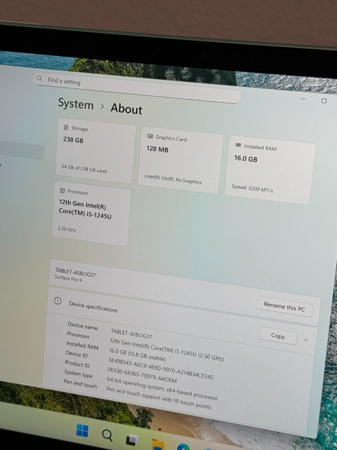Focus the Find a setting search field
Image resolution: width=337 pixels, height=450 pixels.
(x=137, y=87)
